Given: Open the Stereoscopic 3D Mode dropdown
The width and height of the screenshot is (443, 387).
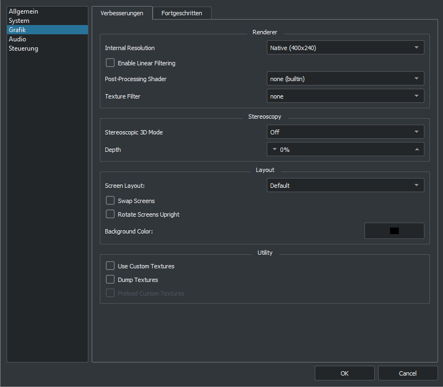Looking at the screenshot, I should pos(345,132).
